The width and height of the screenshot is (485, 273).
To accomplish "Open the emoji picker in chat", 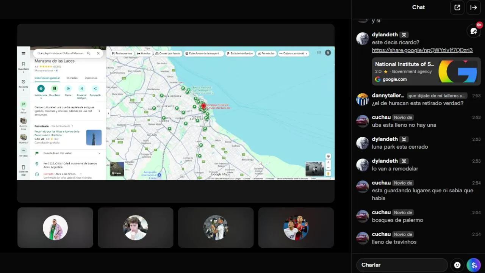I will tap(457, 265).
